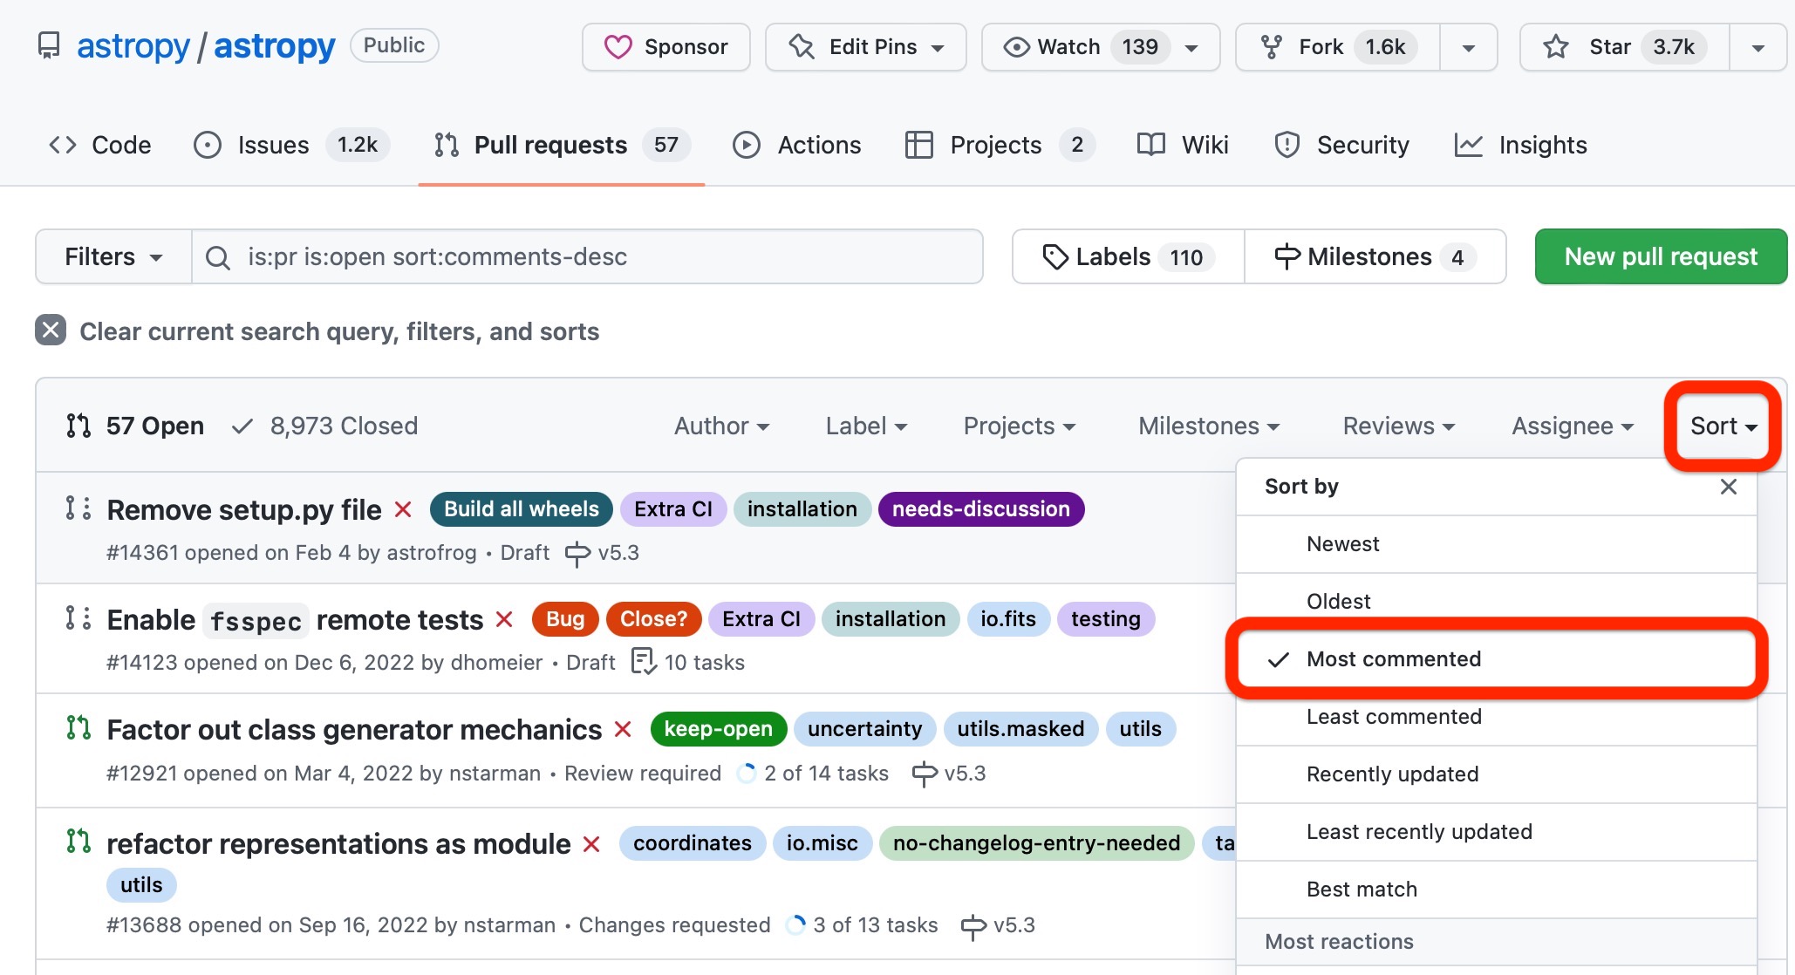Screen dimensions: 1795x975
Task: Click the Sponsor heart icon
Action: [x=618, y=47]
